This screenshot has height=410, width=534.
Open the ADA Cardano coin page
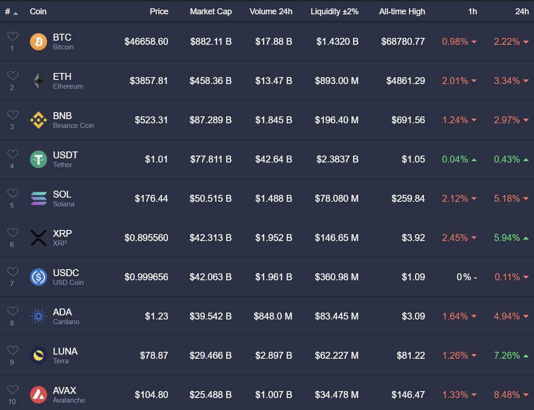coord(66,316)
